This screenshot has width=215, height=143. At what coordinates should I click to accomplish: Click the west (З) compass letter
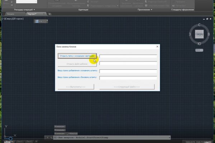tap(190, 34)
